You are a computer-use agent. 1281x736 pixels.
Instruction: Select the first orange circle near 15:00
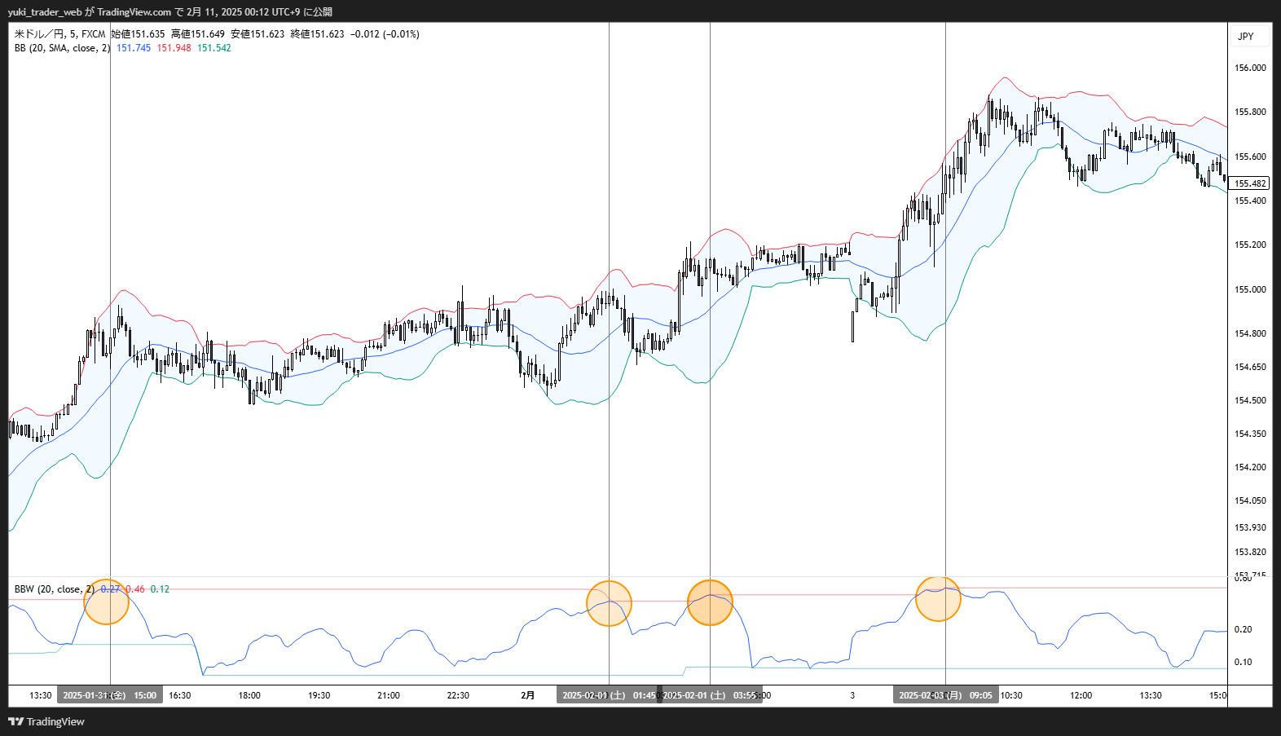[107, 602]
